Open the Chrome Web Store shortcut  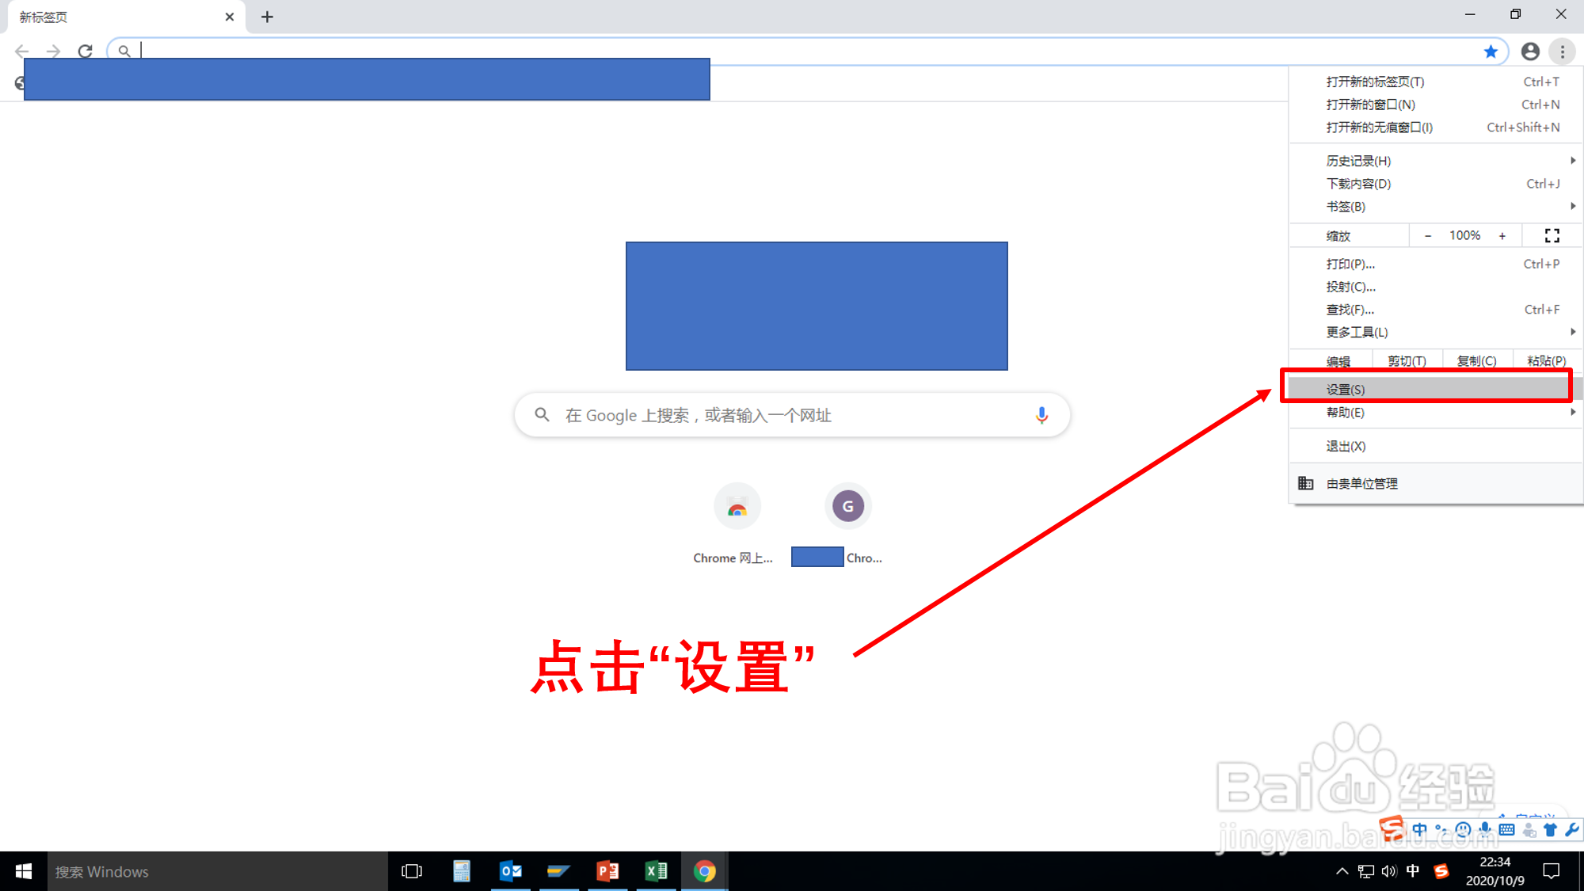pos(737,507)
